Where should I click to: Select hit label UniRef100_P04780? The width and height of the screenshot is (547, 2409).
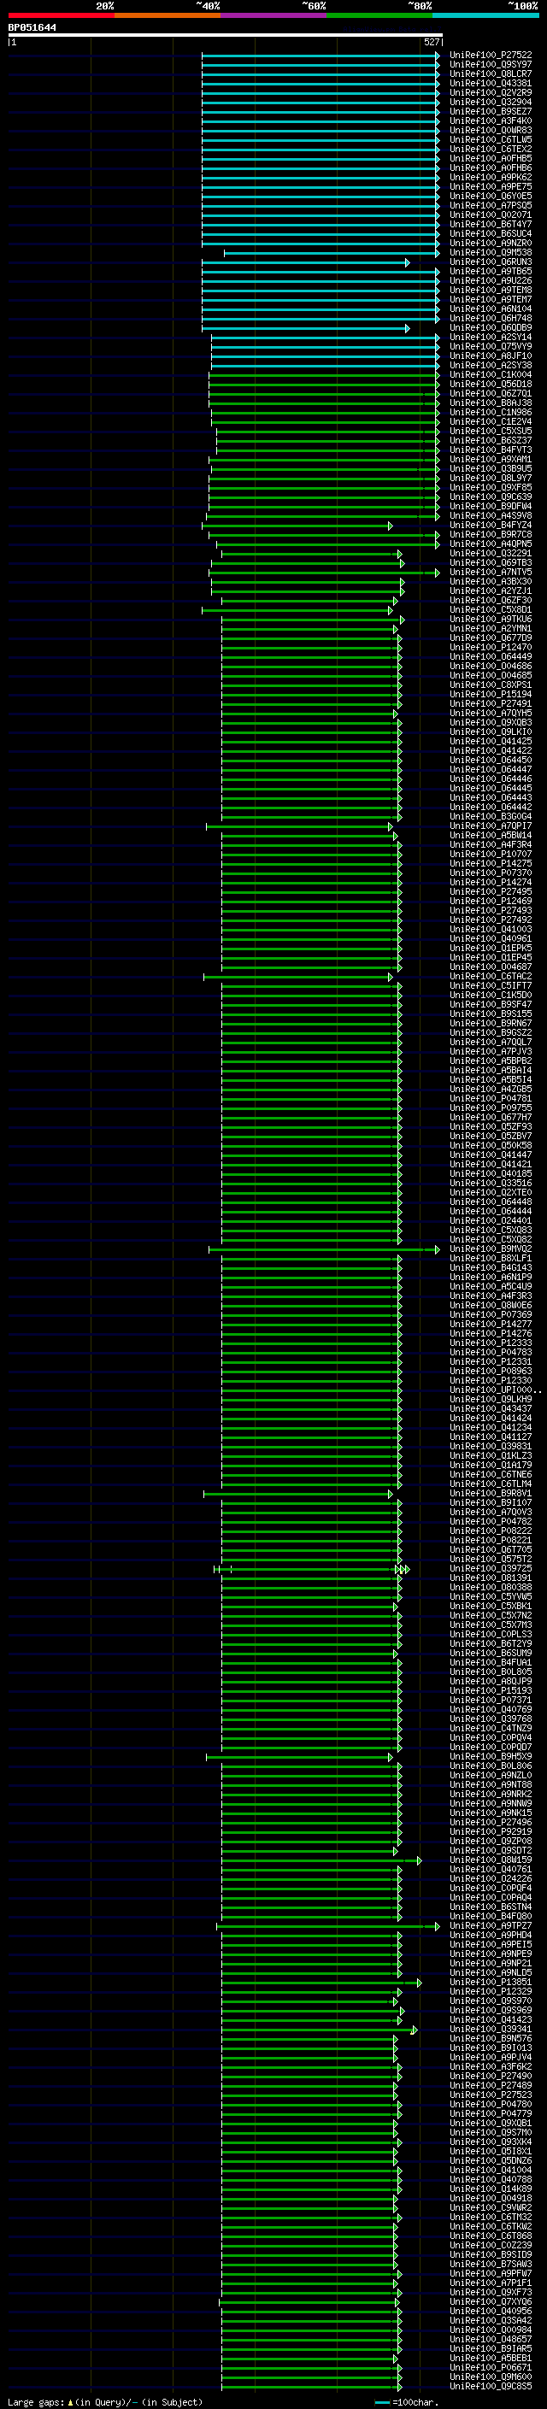[490, 2105]
